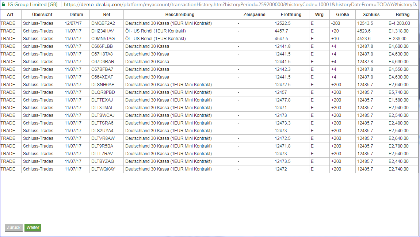Click opening price 4457.7
Screen dimensions: 420x237
(x=281, y=31)
